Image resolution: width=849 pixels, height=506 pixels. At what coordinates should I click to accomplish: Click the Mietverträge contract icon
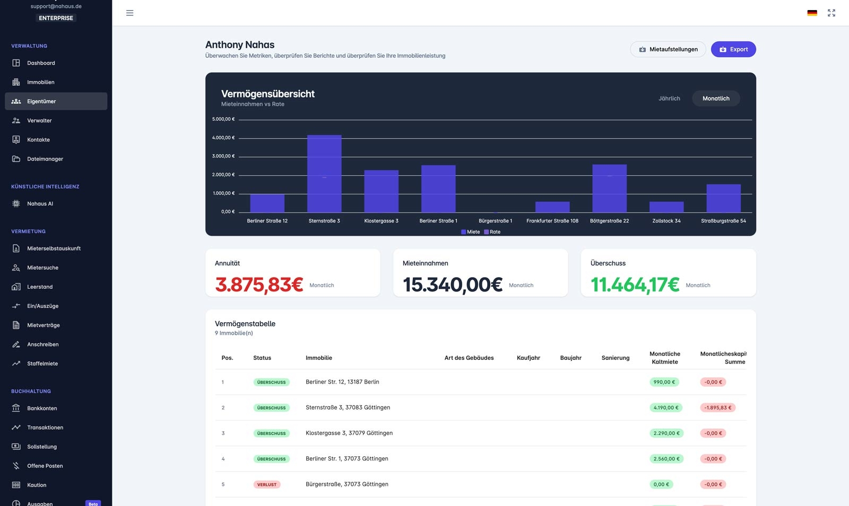(16, 325)
